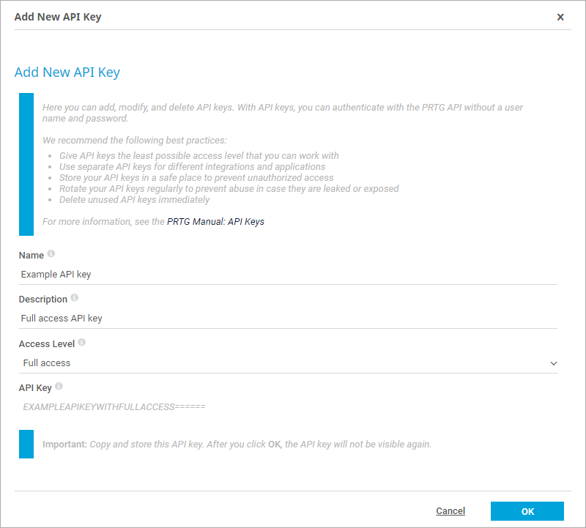Viewport: 586px width, 528px height.
Task: Click the Name field label
Action: click(31, 255)
